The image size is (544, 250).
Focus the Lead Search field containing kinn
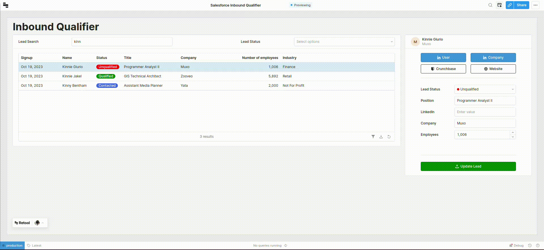point(122,42)
